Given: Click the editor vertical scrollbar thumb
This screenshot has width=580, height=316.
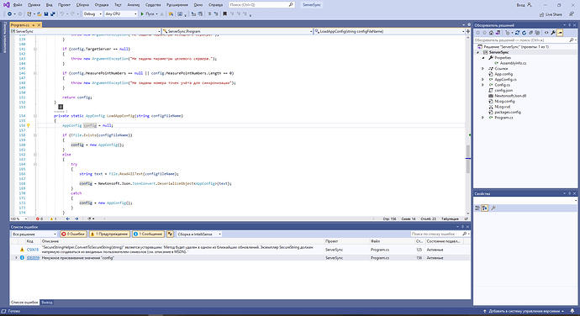Looking at the screenshot, I should tap(468, 159).
